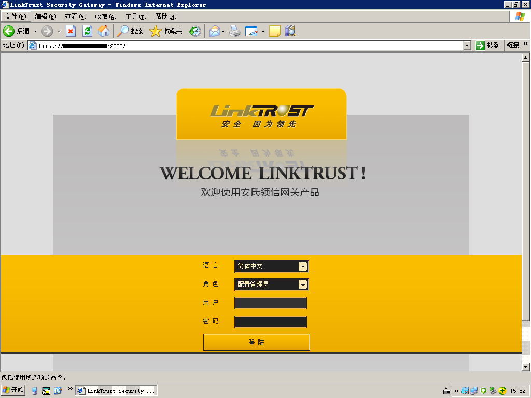Image resolution: width=531 pixels, height=398 pixels.
Task: Open the 文件(F) menu
Action: pyautogui.click(x=16, y=17)
